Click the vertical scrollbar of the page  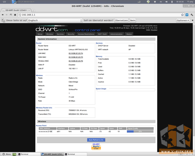click(194, 88)
